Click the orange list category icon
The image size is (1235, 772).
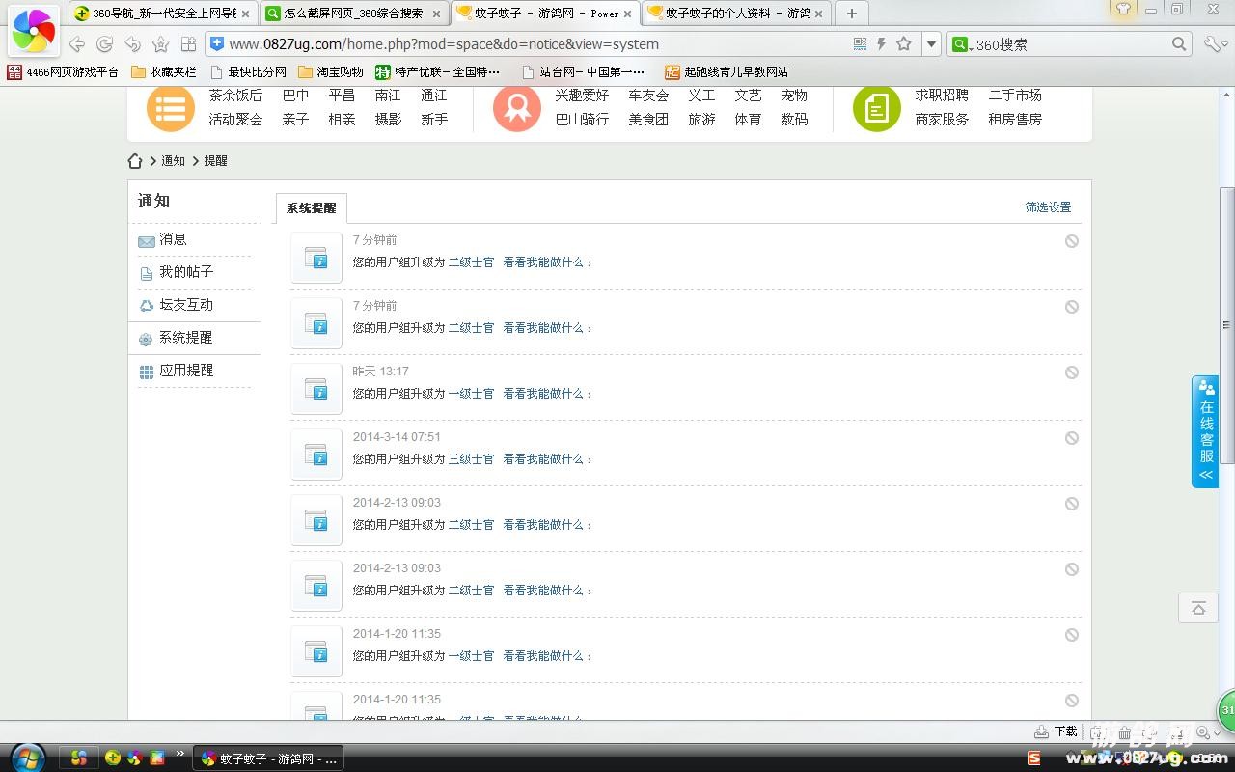click(x=170, y=108)
